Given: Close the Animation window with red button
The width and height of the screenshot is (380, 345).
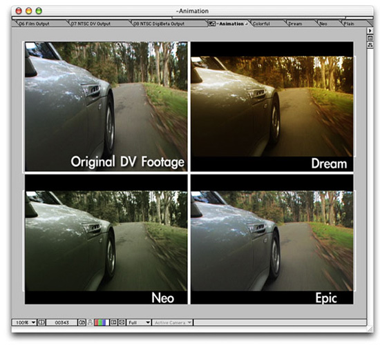Looking at the screenshot, I should (19, 10).
